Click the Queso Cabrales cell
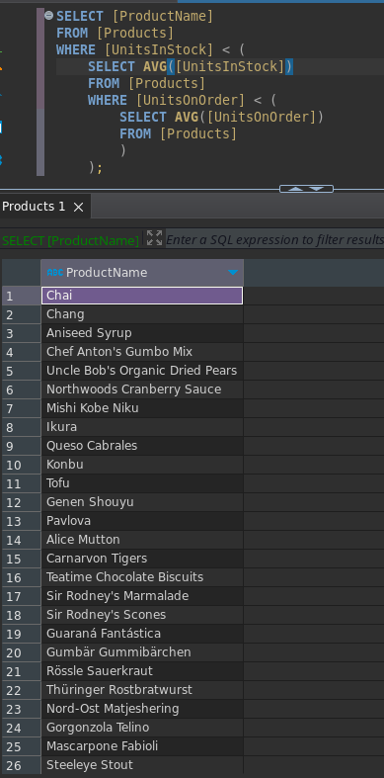384x778 pixels. 142,446
